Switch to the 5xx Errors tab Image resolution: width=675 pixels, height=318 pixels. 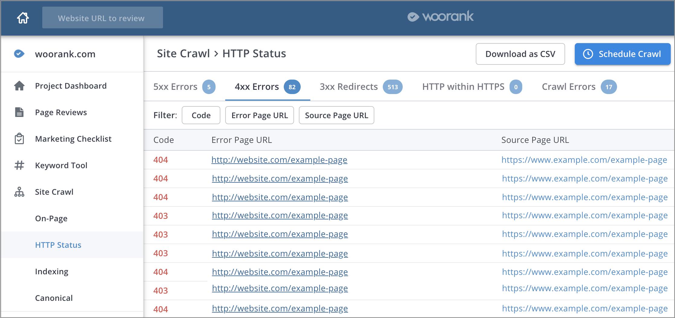(x=184, y=87)
